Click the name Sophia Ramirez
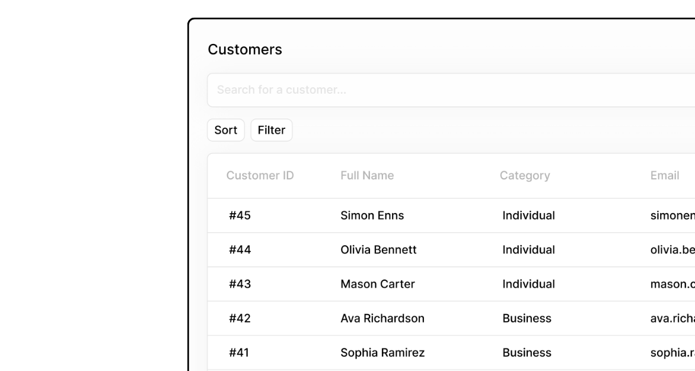695x371 pixels. (382, 353)
